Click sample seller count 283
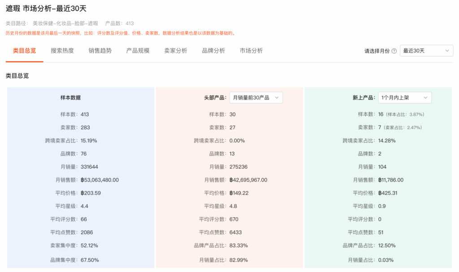 85,127
